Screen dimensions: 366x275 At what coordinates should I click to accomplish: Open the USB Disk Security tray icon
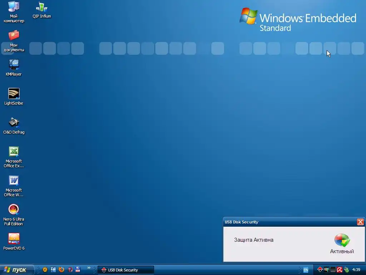click(x=320, y=270)
